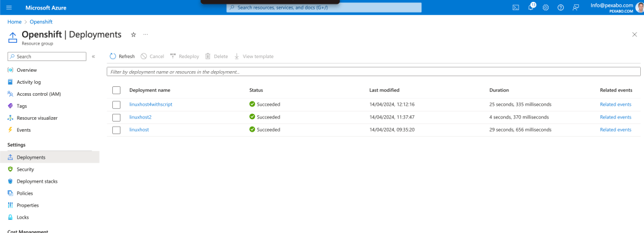
Task: Open the help question mark
Action: [561, 8]
